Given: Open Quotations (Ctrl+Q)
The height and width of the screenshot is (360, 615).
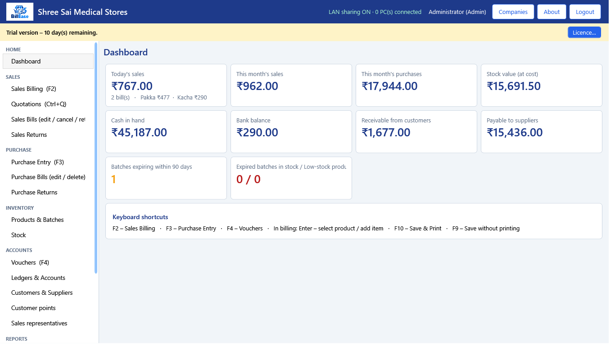Looking at the screenshot, I should coord(48,104).
